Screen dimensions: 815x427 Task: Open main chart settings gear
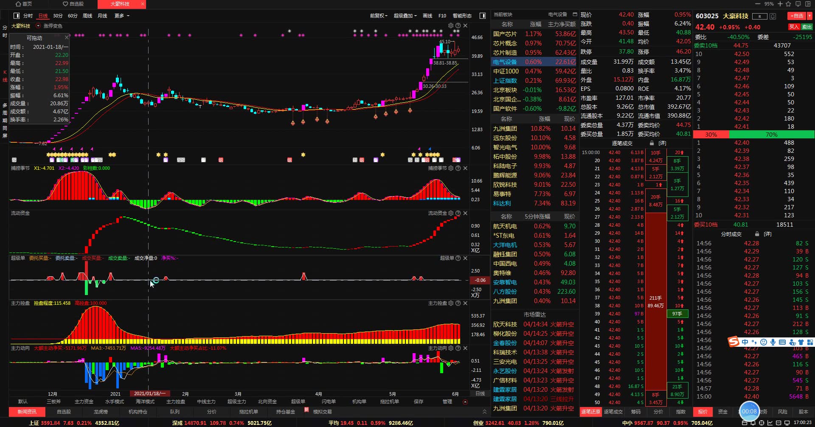pos(451,26)
